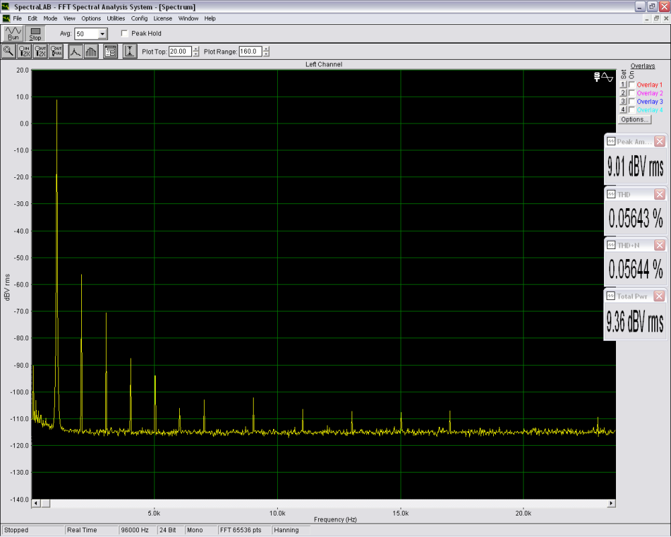Screen dimensions: 671x537
Task: Decrease Plot Range with the down arrow
Action: coord(266,54)
